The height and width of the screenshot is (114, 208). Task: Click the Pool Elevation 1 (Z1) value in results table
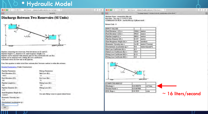click(x=137, y=31)
